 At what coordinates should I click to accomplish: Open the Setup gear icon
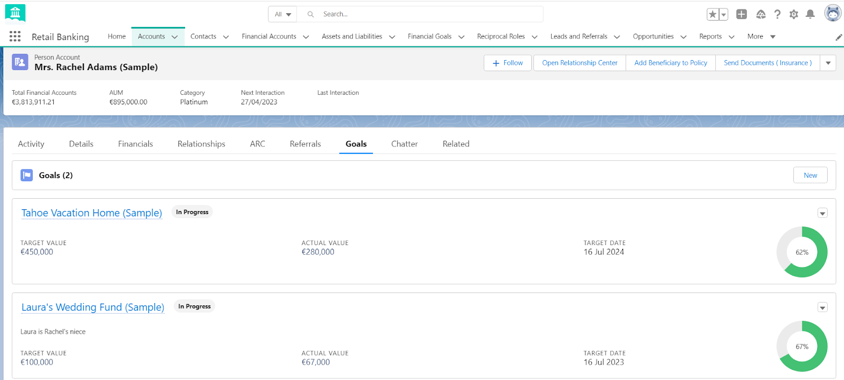pos(794,14)
